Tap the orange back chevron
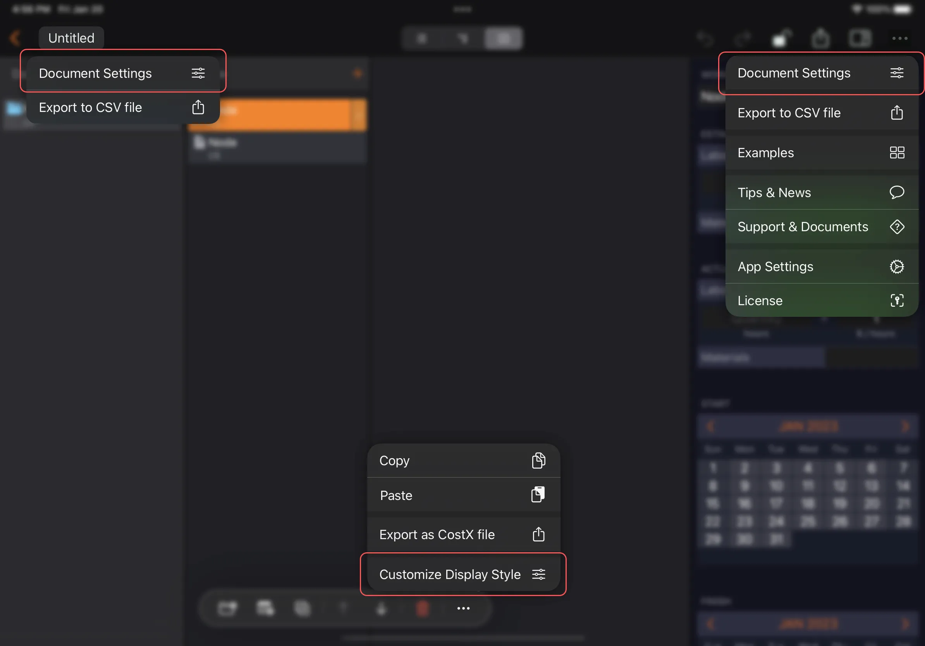 point(15,38)
